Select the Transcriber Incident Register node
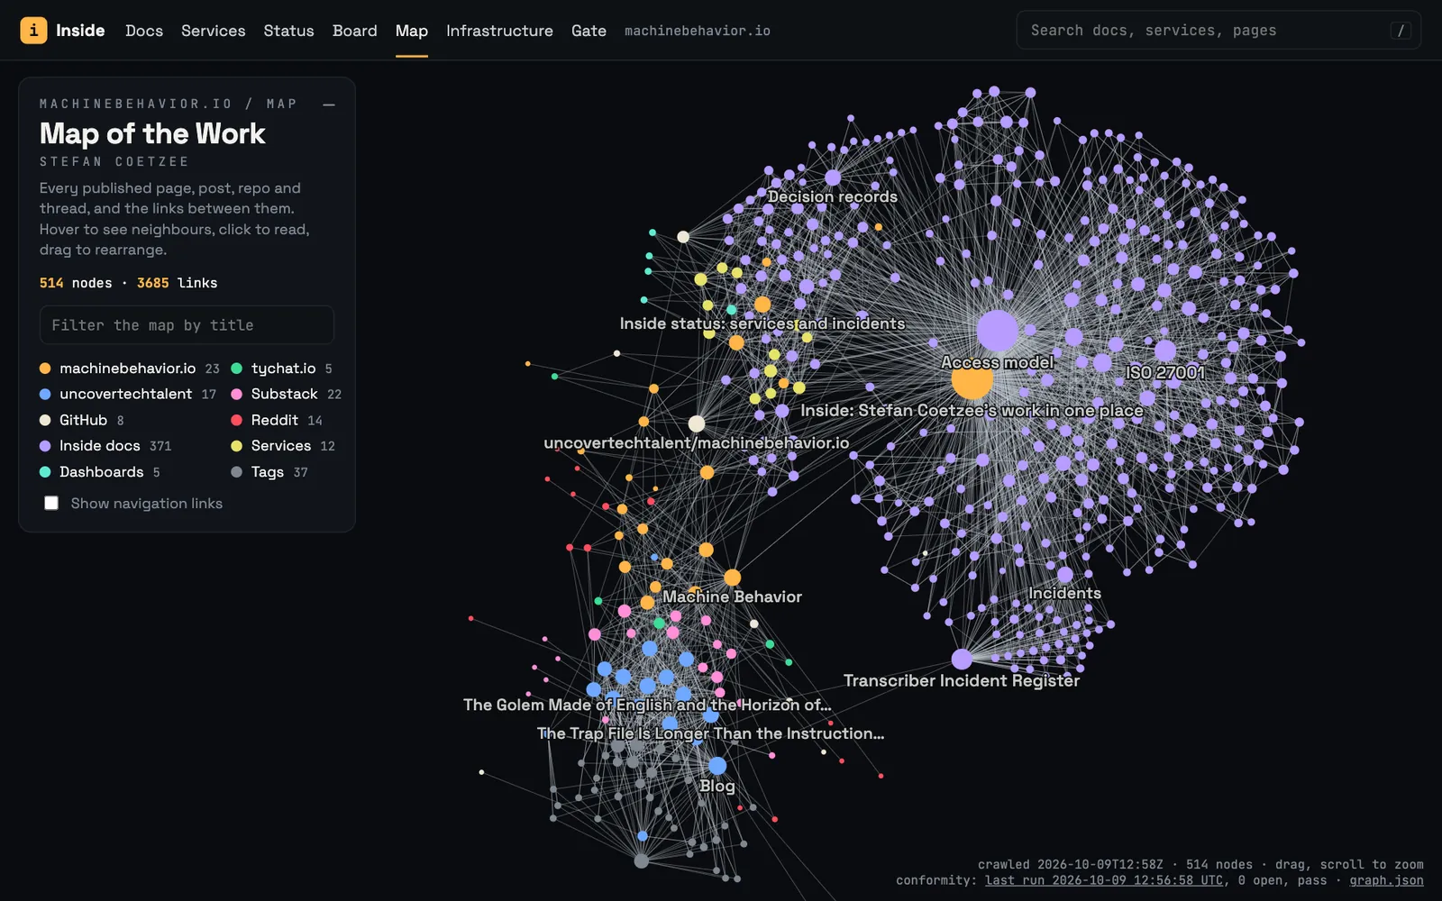The width and height of the screenshot is (1442, 901). (x=962, y=660)
